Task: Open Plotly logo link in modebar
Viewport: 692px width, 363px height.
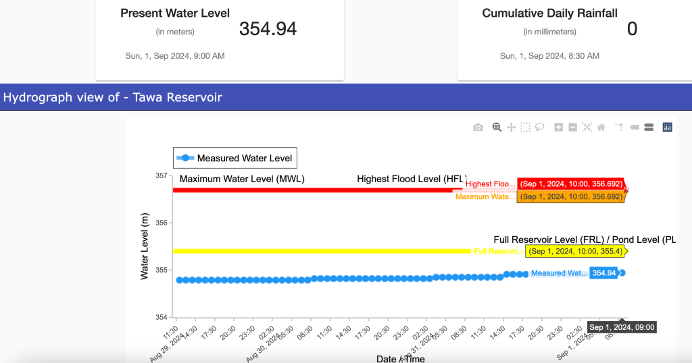Action: click(x=668, y=127)
